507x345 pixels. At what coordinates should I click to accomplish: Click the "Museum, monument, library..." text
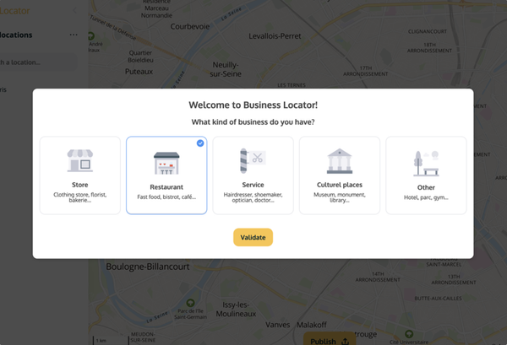[340, 197]
